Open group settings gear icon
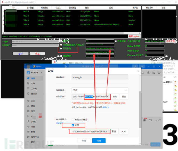Screen dimensions: 178x151 (159, 73)
